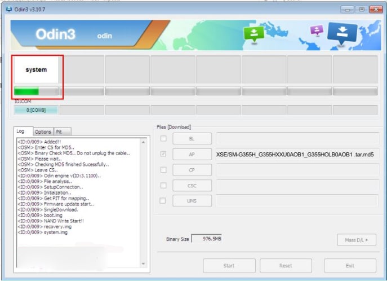Tick the BL file checkbox
387x281 pixels.
[163, 139]
